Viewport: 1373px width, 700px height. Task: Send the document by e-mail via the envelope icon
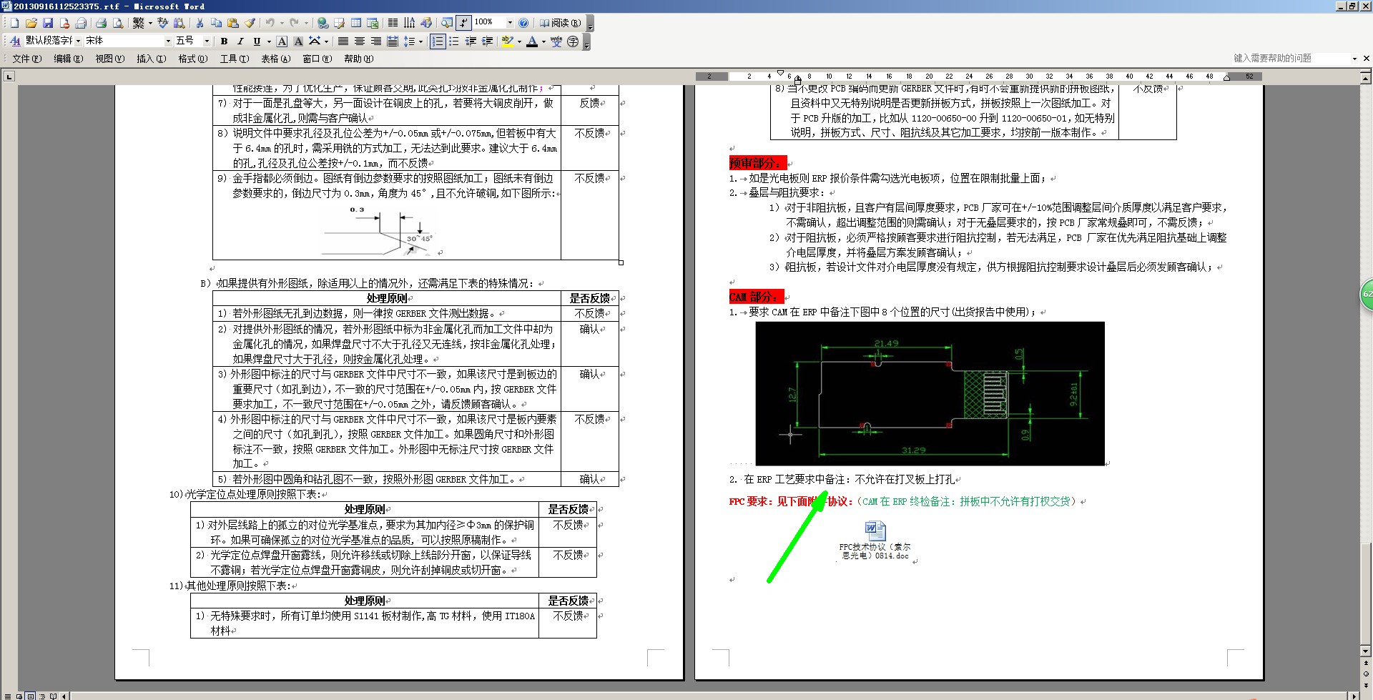pyautogui.click(x=81, y=23)
